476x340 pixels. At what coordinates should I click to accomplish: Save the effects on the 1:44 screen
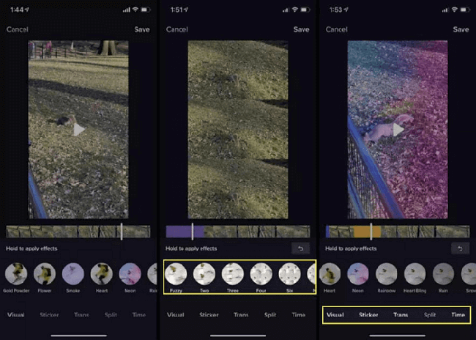(x=142, y=29)
